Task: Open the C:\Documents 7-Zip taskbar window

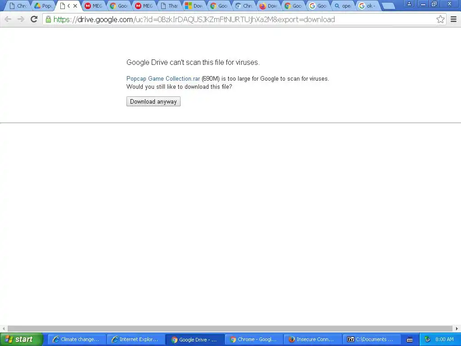Action: tap(372, 339)
